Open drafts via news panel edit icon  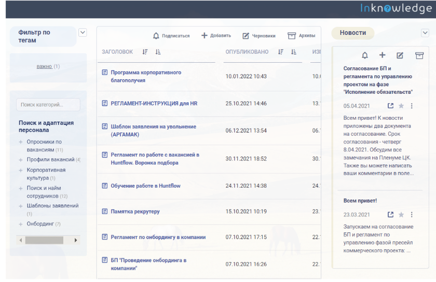coord(400,55)
